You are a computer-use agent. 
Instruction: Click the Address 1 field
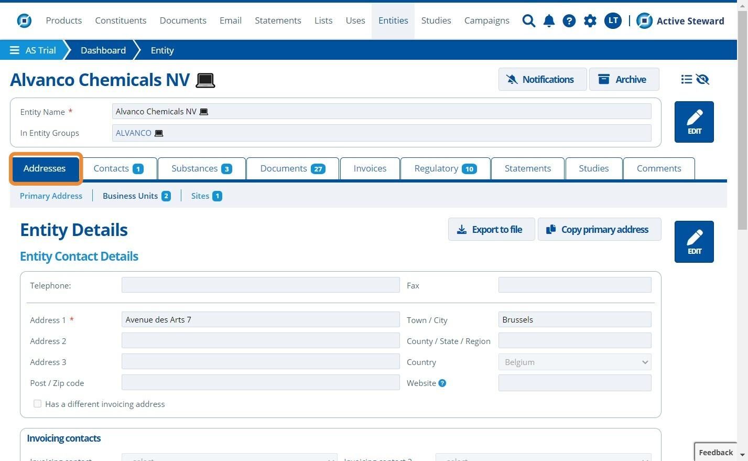(x=261, y=319)
